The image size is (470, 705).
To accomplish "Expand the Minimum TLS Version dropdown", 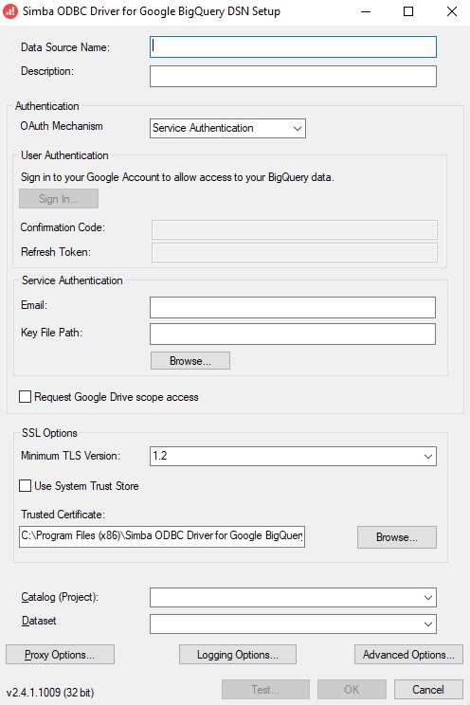I will coord(293,457).
